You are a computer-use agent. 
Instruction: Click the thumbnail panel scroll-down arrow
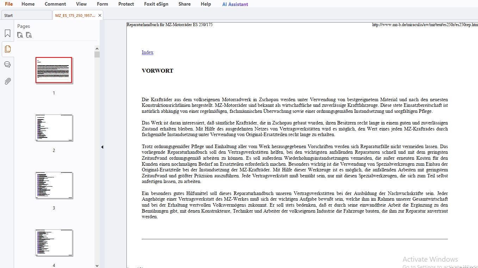97,266
